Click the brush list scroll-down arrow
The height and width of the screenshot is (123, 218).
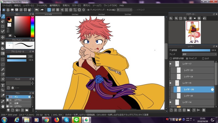pyautogui.click(x=32, y=107)
